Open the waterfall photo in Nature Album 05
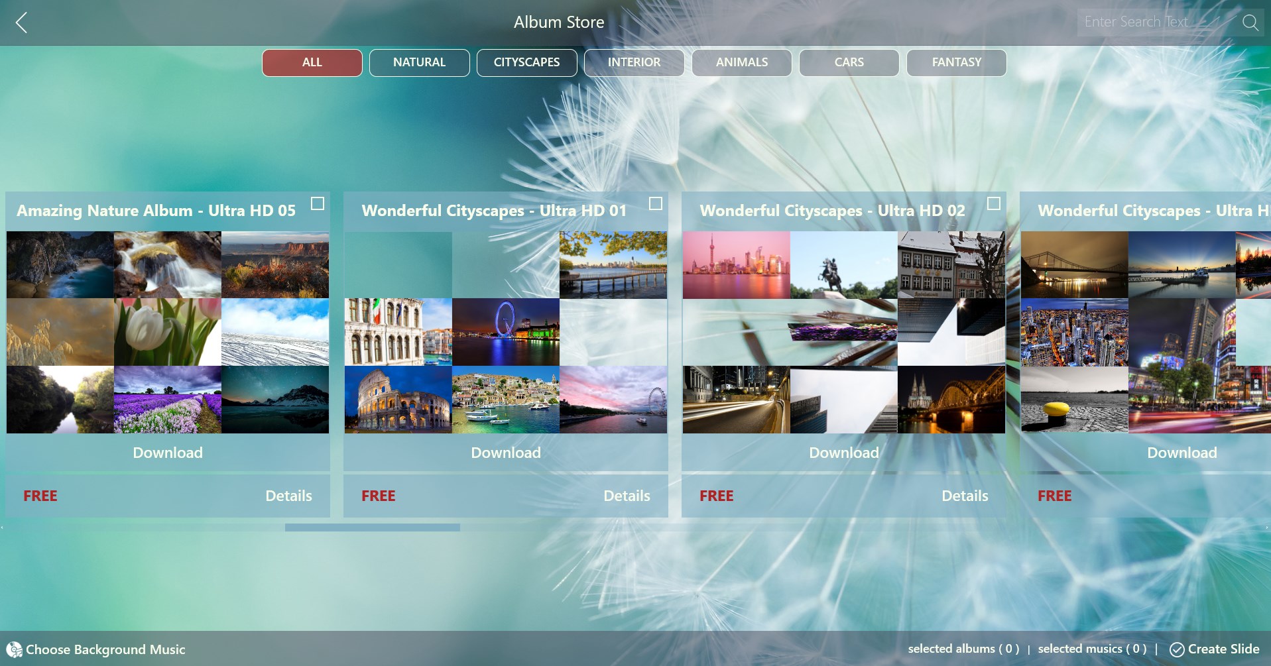Viewport: 1271px width, 666px height. (x=168, y=264)
